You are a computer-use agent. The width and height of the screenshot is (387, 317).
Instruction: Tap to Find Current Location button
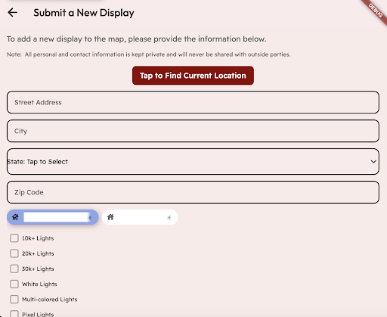[x=193, y=76]
